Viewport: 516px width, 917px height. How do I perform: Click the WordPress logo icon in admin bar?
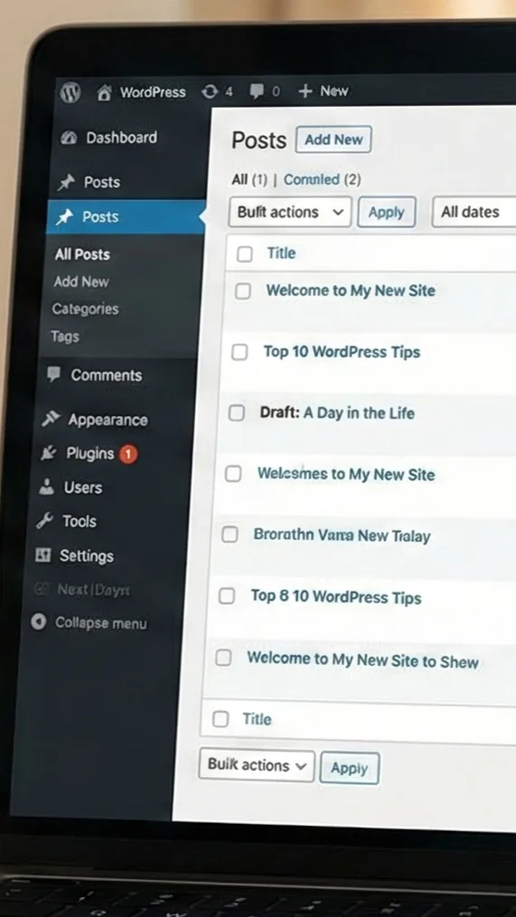pos(70,92)
